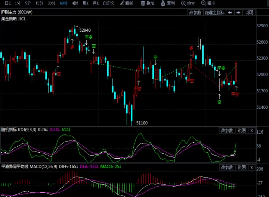Click 改参数 for the main indicator
269x197 pixels.
(x=195, y=13)
